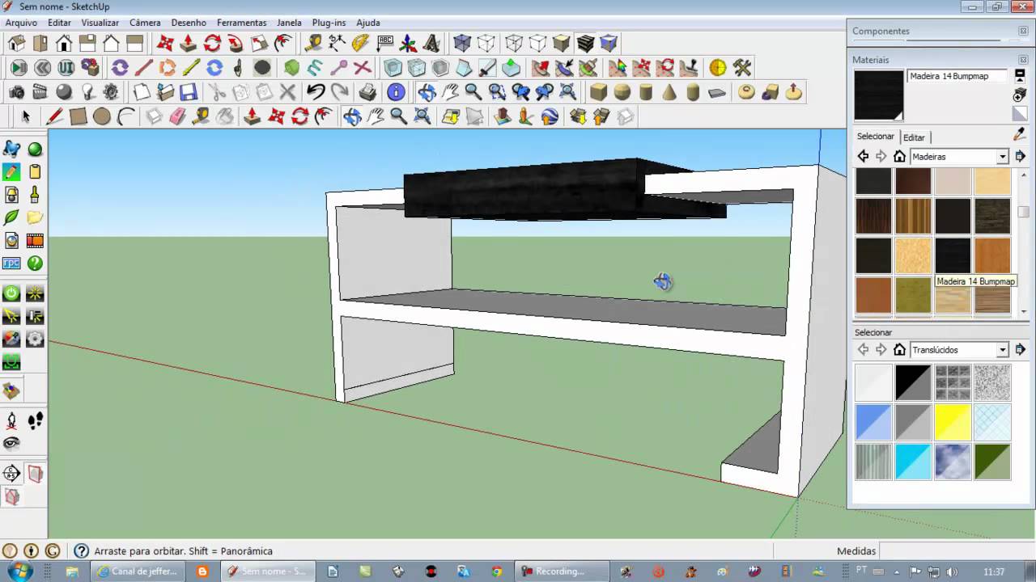
Task: Pick the material eyedropper sample tool
Action: [1020, 134]
